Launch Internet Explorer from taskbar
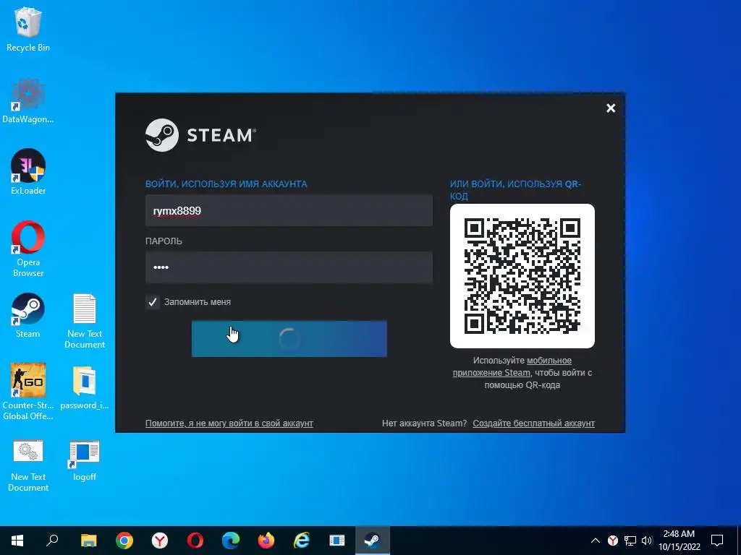 coord(302,541)
